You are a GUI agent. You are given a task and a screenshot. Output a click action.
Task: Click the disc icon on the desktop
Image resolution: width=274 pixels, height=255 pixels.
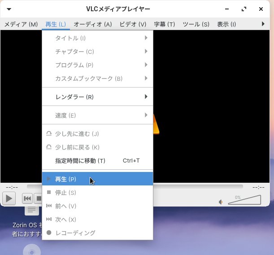coord(32,251)
